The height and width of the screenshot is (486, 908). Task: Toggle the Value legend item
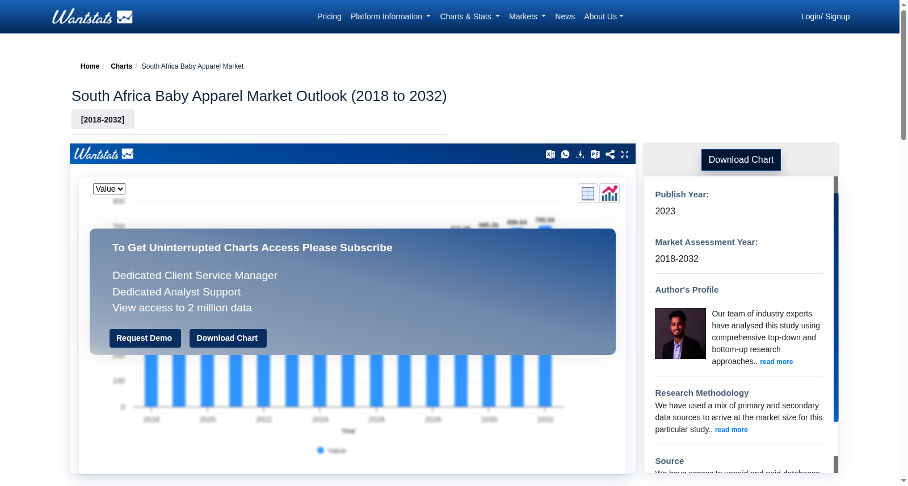click(332, 450)
